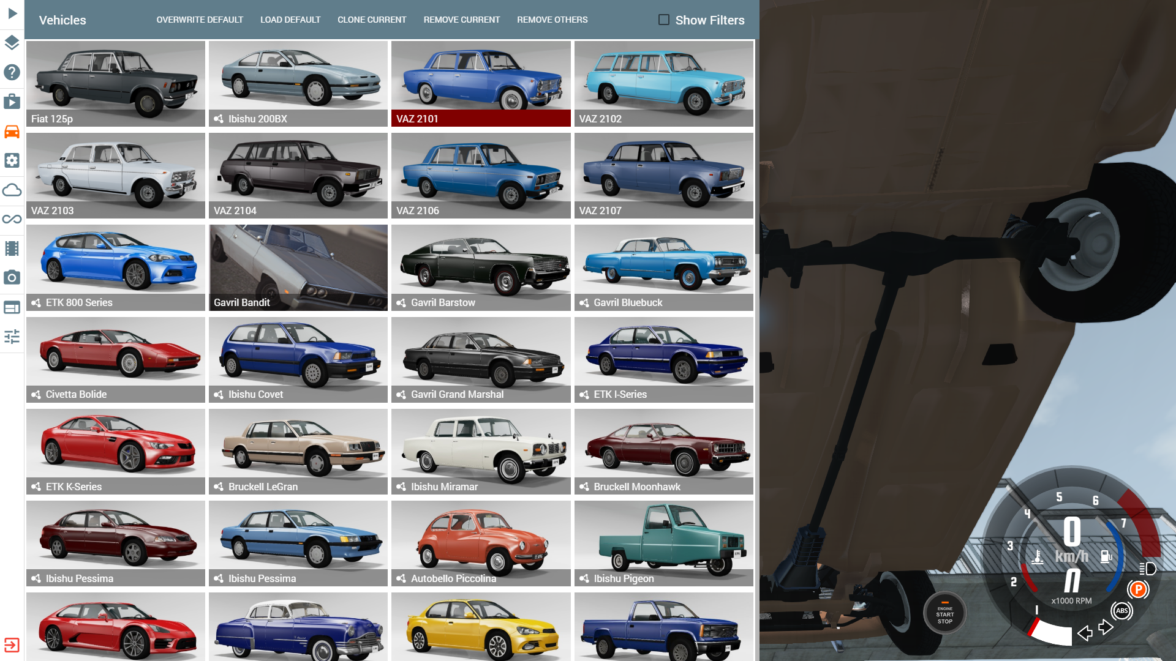Toggle the orange parking brake indicator
Viewport: 1176px width, 661px height.
coord(1138,589)
